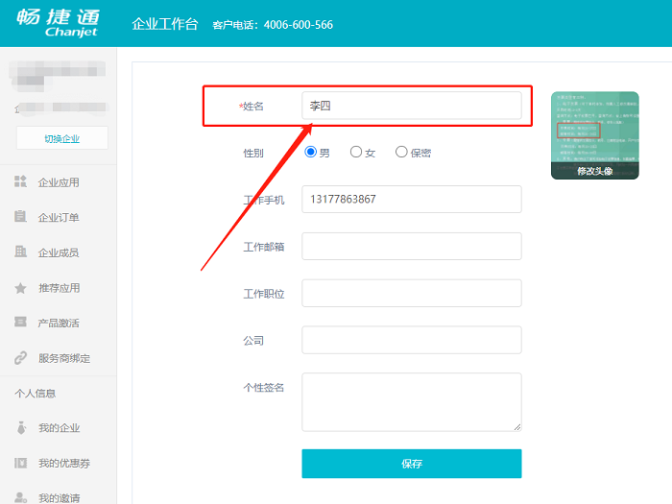Image resolution: width=672 pixels, height=504 pixels.
Task: Click the 姓名 input field containing 李四
Action: (x=412, y=106)
